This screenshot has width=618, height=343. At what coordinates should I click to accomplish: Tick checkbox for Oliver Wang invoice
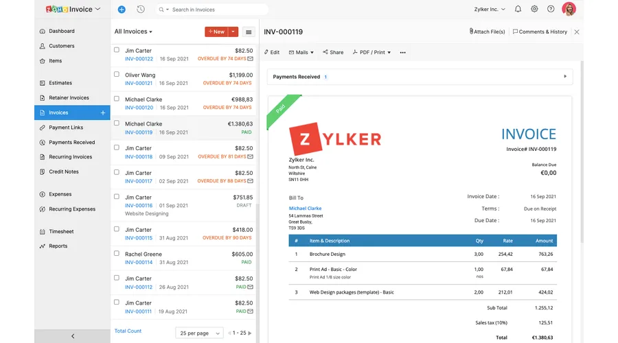[x=117, y=74]
